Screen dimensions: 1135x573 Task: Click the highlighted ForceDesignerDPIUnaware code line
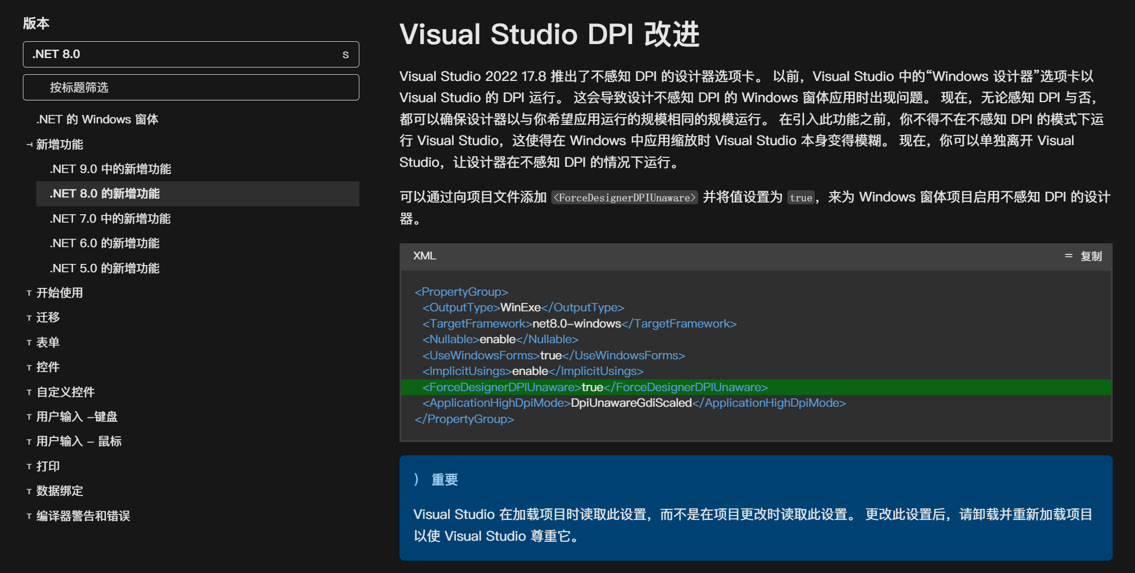pyautogui.click(x=756, y=387)
